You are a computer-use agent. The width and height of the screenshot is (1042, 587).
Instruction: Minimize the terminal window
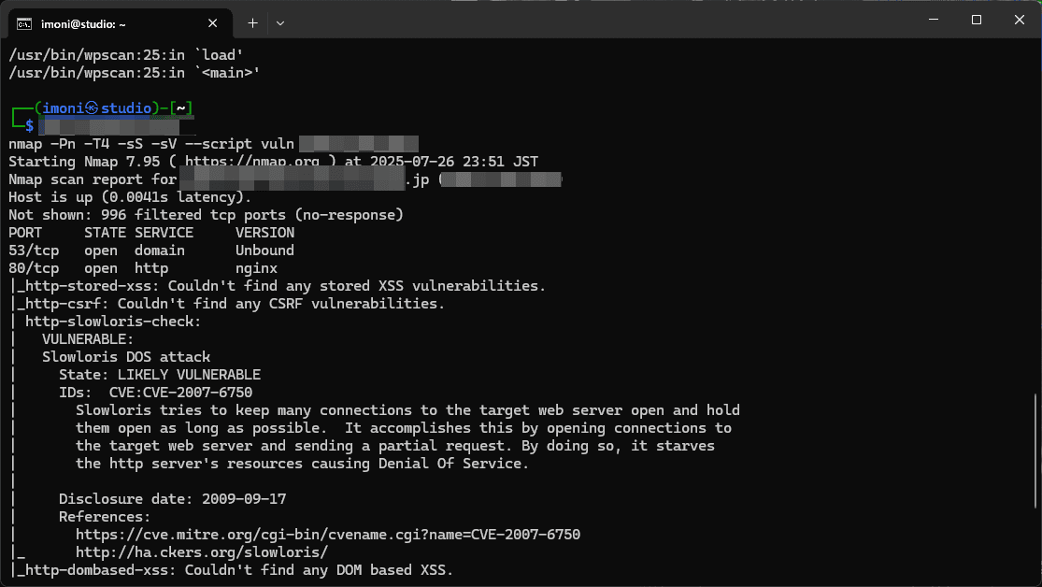[x=934, y=20]
